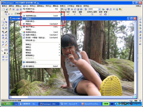Toggle the Options checkbox icon in attribute bar
This screenshot has width=143, height=107.
tap(100, 14)
